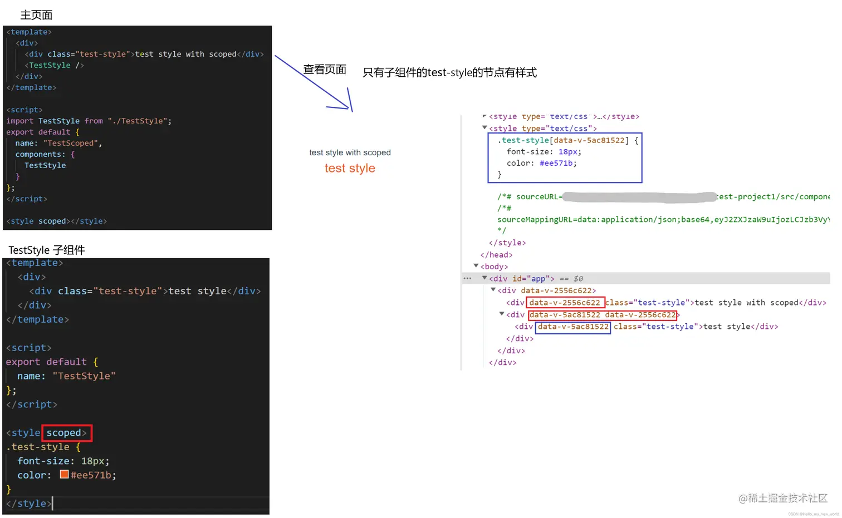
Task: Click the final </style> line in TestStyle editor
Action: point(29,504)
